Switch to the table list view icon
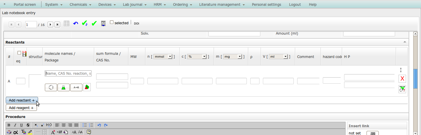Image resolution: width=421 pixels, height=135 pixels. (67, 24)
